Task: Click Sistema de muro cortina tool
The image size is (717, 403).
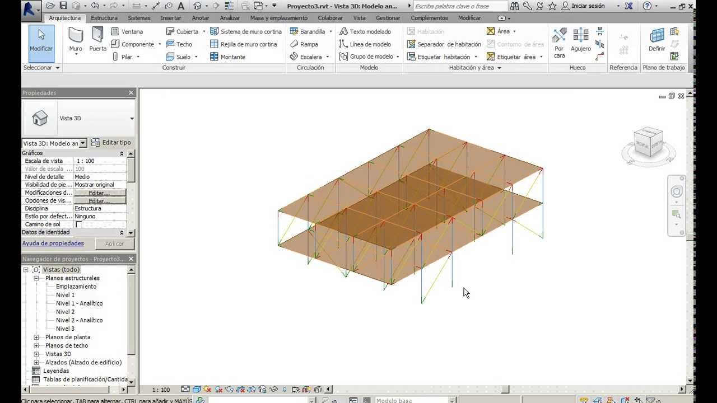Action: click(246, 31)
